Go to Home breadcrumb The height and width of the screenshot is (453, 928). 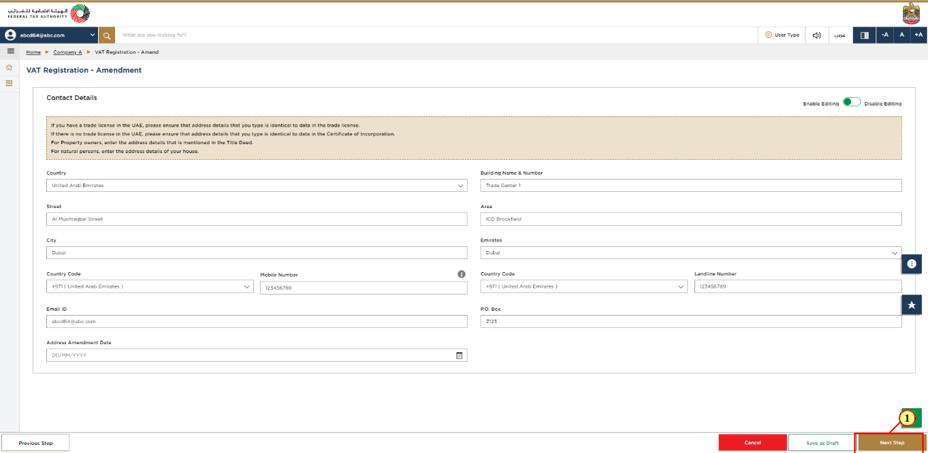(33, 52)
